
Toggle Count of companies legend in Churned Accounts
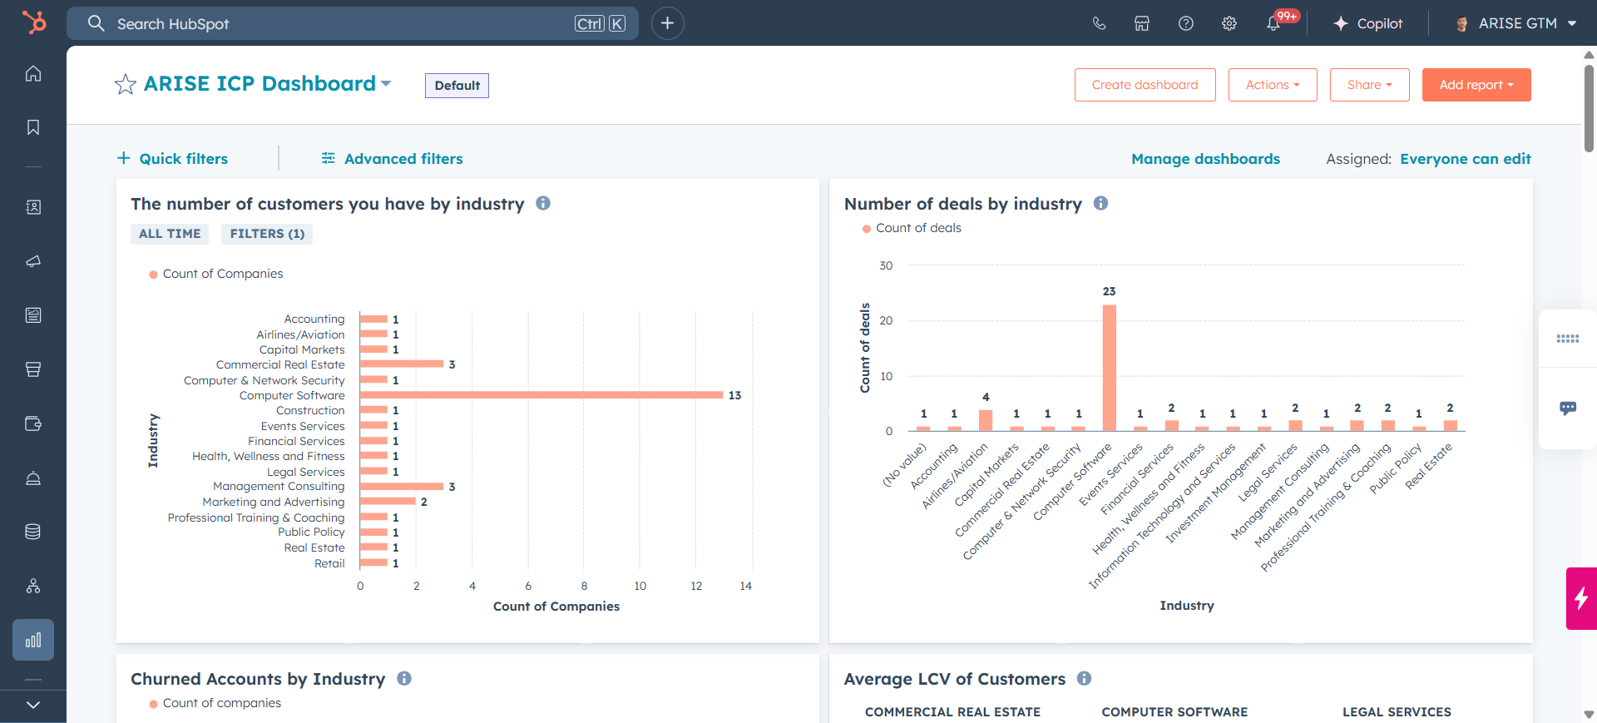coord(215,703)
